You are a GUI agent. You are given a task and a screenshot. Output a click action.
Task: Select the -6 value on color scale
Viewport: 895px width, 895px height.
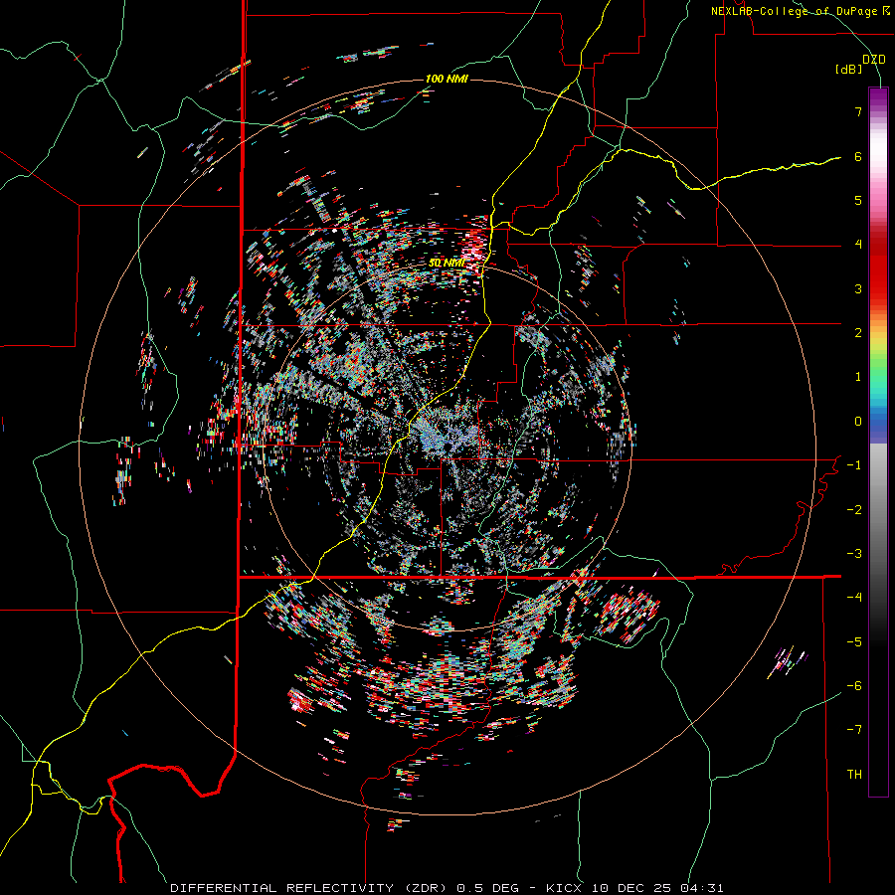click(x=854, y=686)
